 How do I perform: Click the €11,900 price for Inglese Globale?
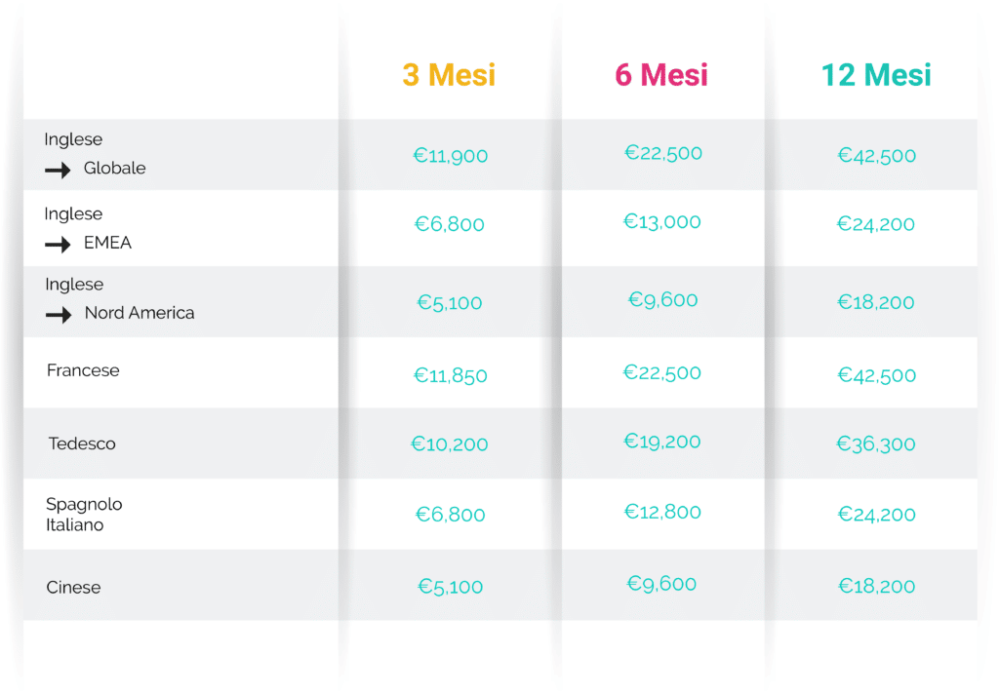(x=451, y=156)
